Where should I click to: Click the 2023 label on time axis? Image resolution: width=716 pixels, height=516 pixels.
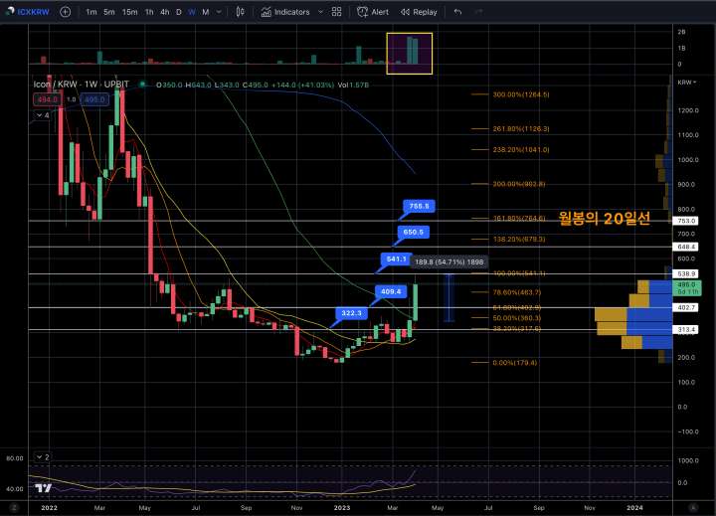(342, 508)
